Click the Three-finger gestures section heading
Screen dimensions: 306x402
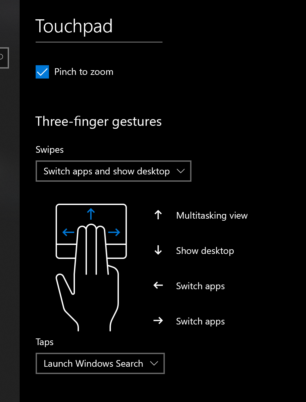click(99, 121)
